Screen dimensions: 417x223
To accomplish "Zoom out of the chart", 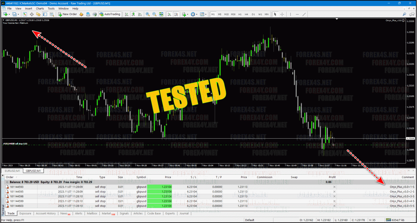I will point(154,14).
